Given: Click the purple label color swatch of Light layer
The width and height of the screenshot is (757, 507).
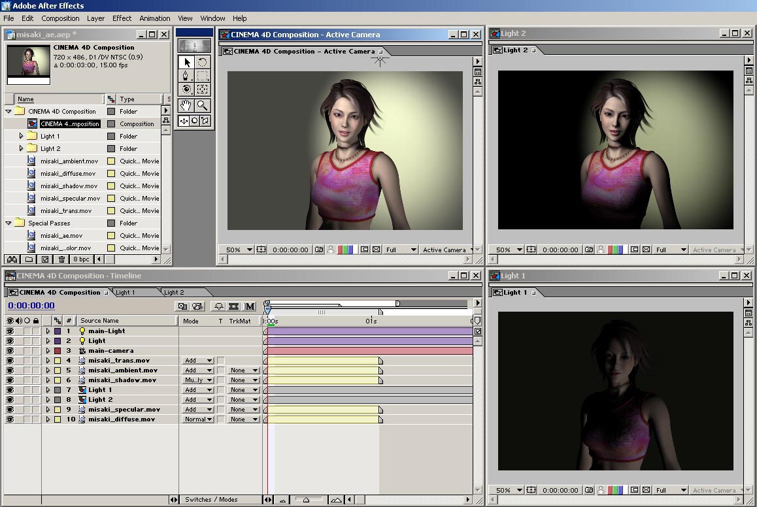Looking at the screenshot, I should click(58, 341).
